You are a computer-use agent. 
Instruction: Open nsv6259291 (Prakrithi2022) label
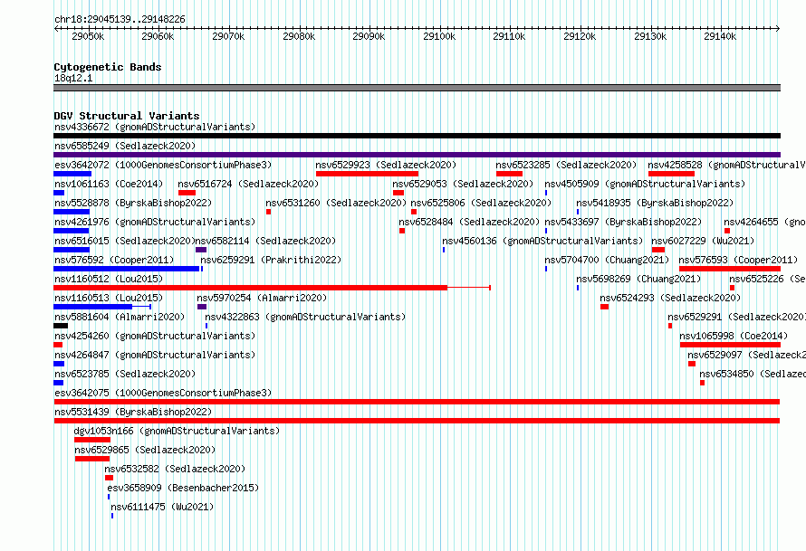271,260
